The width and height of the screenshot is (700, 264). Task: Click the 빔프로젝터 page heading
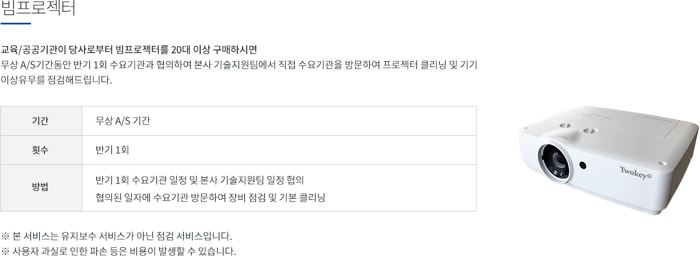tap(38, 9)
